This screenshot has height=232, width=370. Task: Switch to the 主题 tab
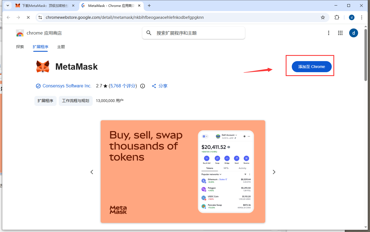(x=61, y=47)
